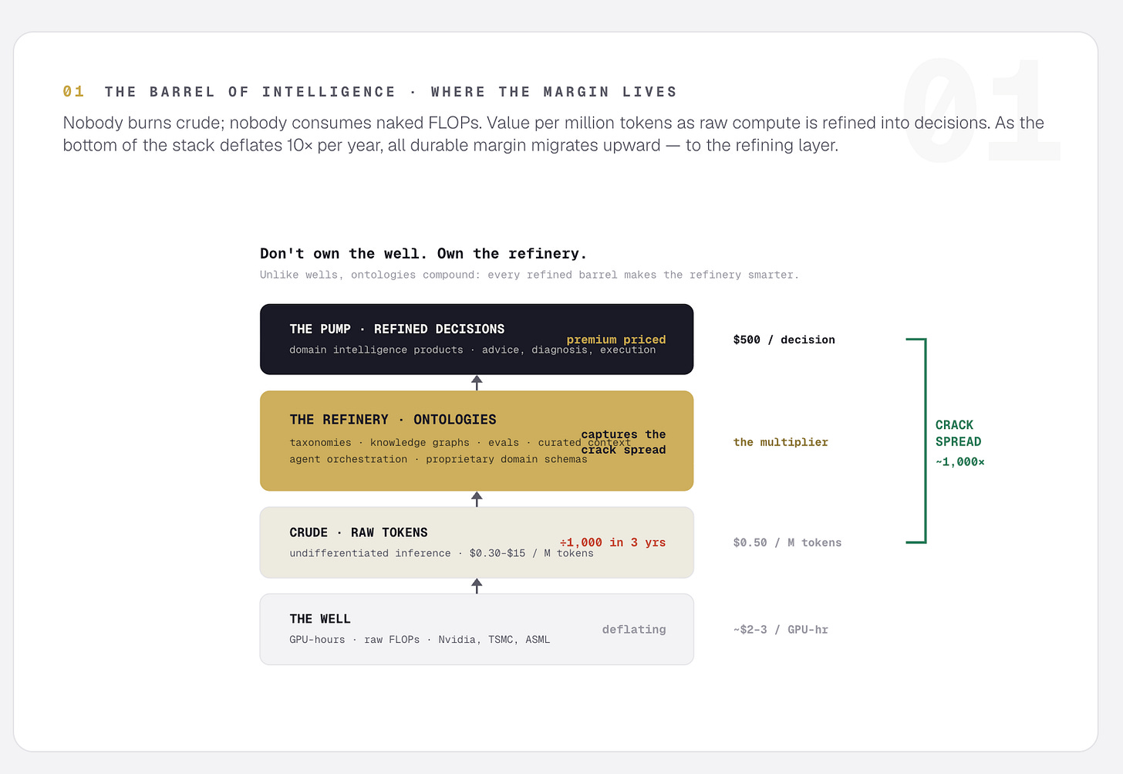Select the gold Refinery Ontologies box
Screen dimensions: 1123x774
[x=477, y=441]
